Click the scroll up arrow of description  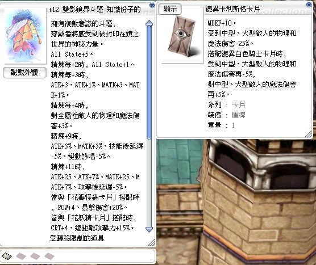point(149,23)
